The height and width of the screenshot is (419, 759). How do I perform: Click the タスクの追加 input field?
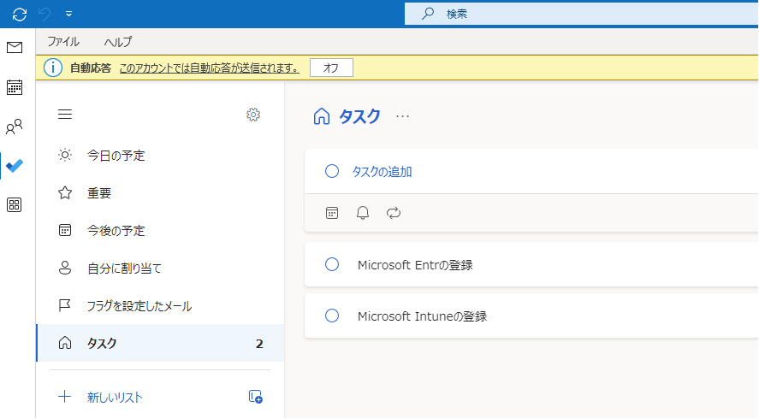pyautogui.click(x=513, y=172)
